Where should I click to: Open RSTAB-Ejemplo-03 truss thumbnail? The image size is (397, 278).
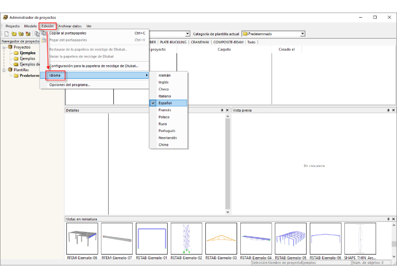[x=221, y=238]
